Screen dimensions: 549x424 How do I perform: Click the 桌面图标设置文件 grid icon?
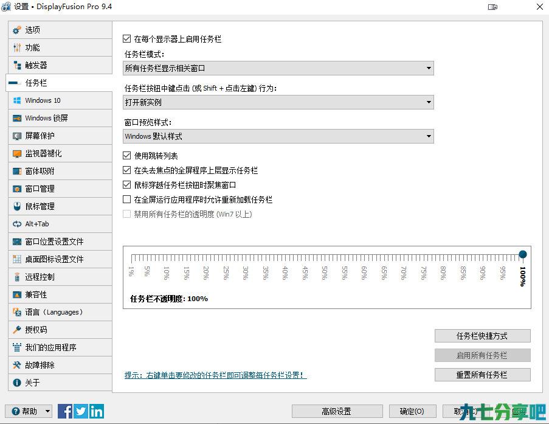pyautogui.click(x=17, y=259)
